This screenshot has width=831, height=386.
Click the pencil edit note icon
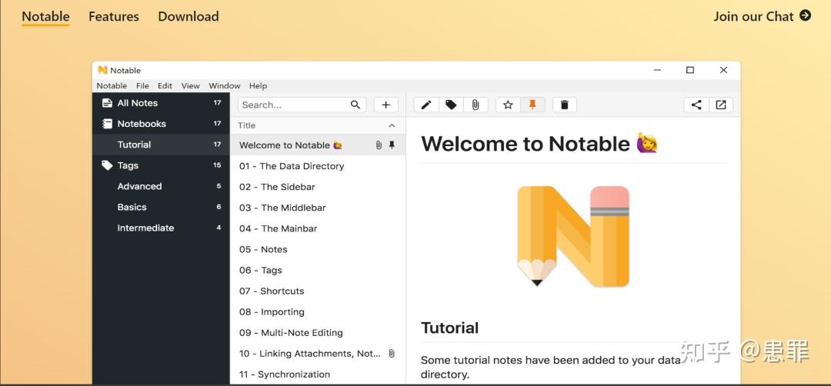coord(426,105)
